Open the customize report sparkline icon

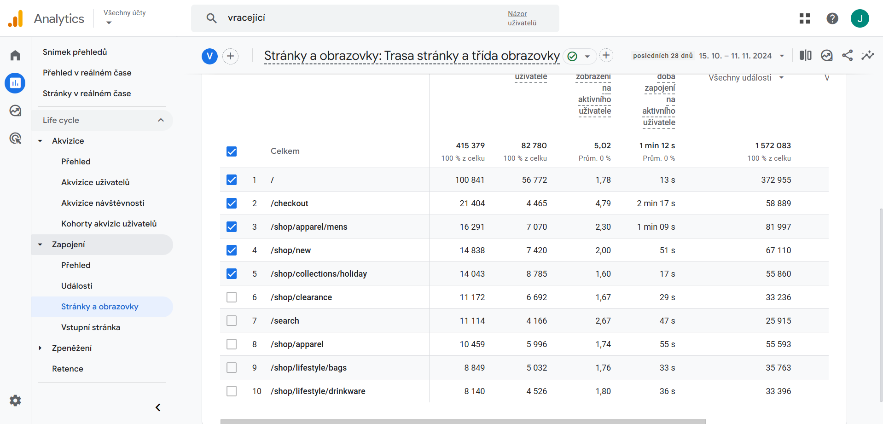[x=868, y=56]
